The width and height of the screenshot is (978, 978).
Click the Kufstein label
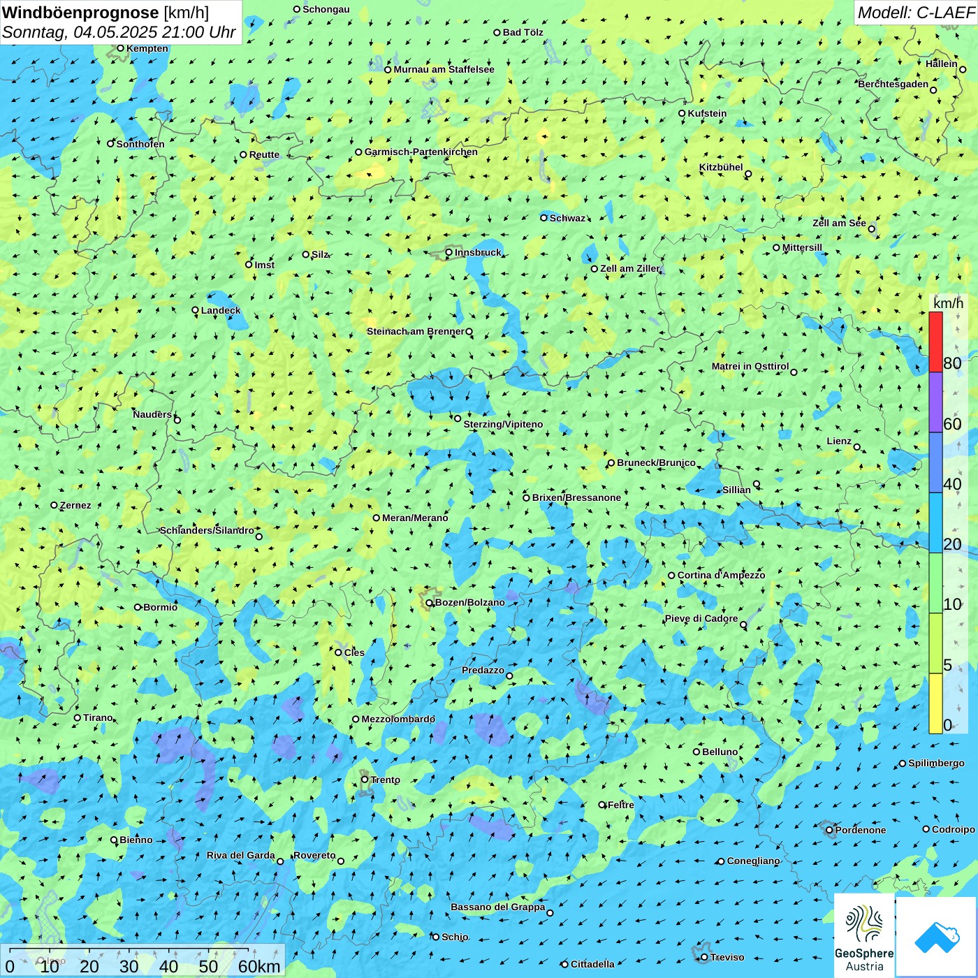tap(707, 113)
